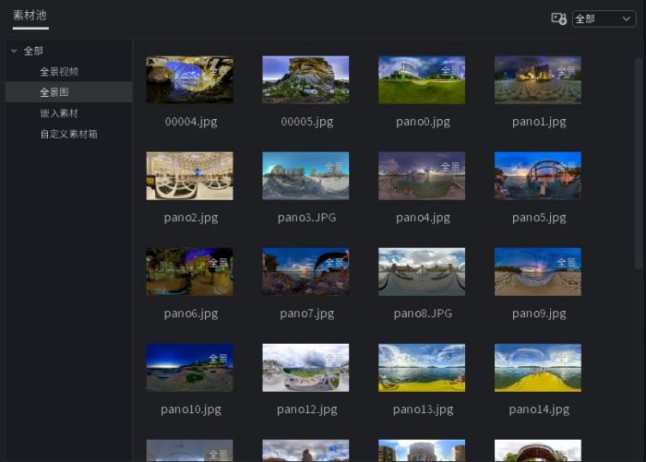Select the pano9.jpg beach thumbnail

coord(538,272)
